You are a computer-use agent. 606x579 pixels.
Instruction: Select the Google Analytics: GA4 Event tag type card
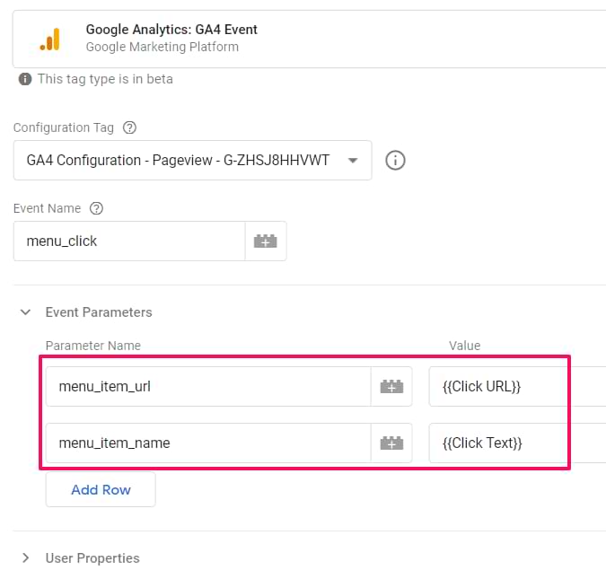coord(309,39)
